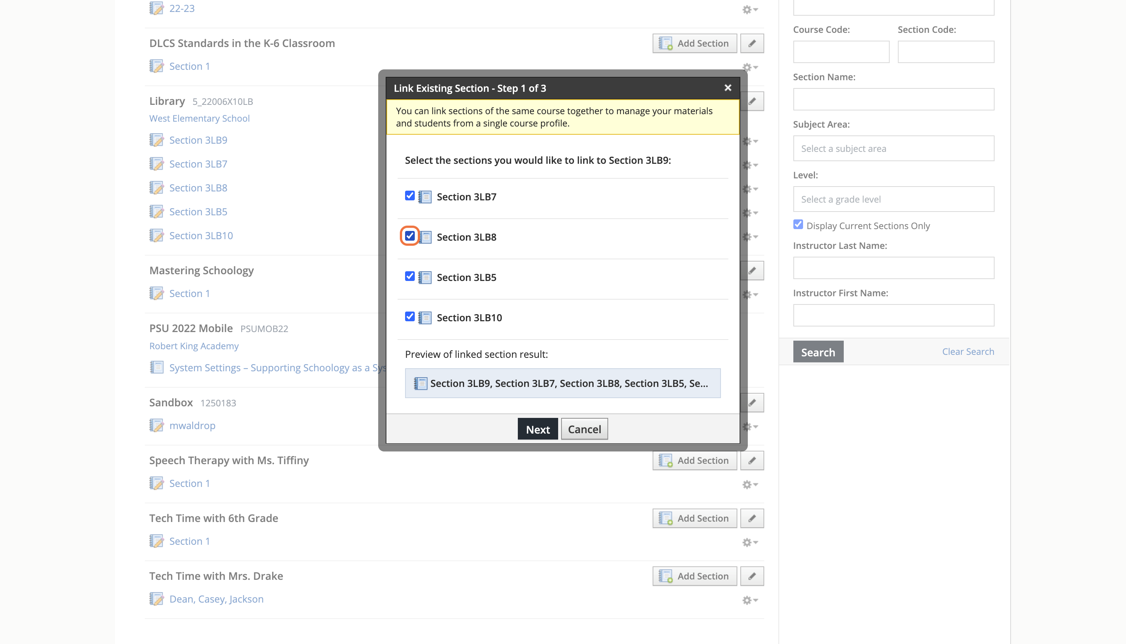Click the Instructor Last Name field
The width and height of the screenshot is (1126, 644).
pos(893,268)
